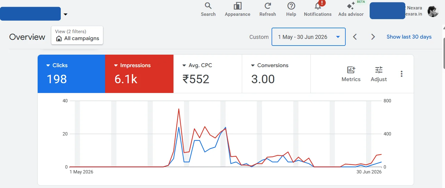Viewport: 445px width, 188px height.
Task: Click the All campaigns home icon
Action: coord(59,39)
